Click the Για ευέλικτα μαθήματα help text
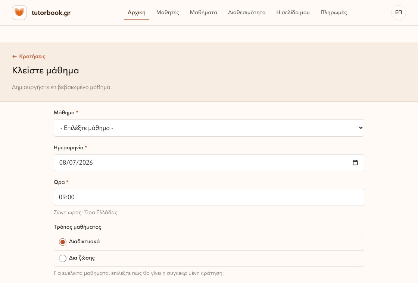418x283 pixels. click(x=138, y=273)
